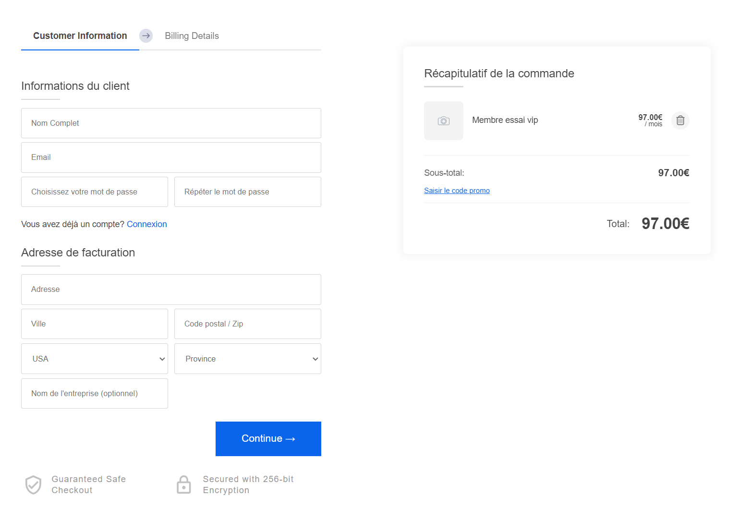This screenshot has width=739, height=508.
Task: Click into the Email input field
Action: coord(171,157)
